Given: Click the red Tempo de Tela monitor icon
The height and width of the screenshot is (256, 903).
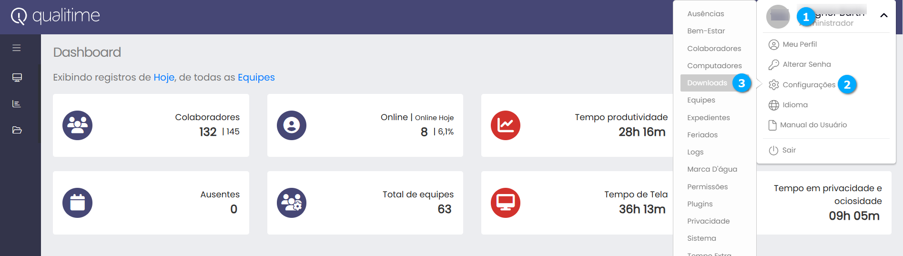Looking at the screenshot, I should [x=505, y=203].
